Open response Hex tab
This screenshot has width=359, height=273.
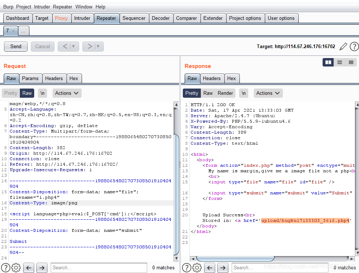231,78
